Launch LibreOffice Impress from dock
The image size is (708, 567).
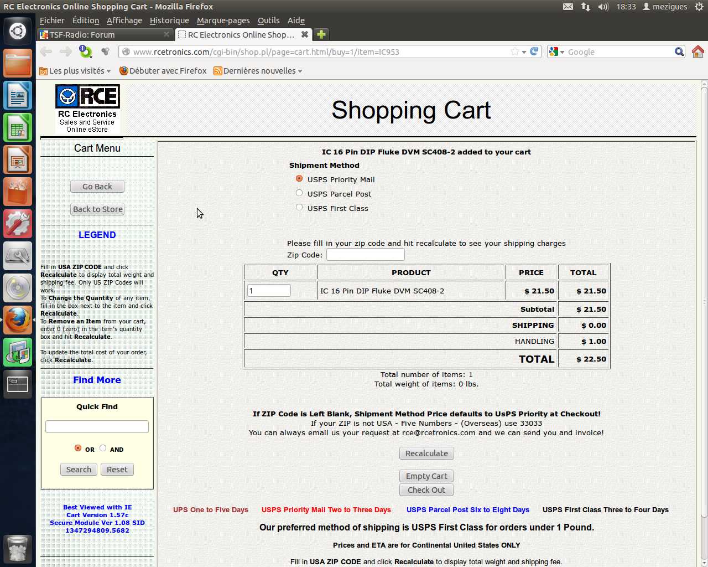pos(18,159)
